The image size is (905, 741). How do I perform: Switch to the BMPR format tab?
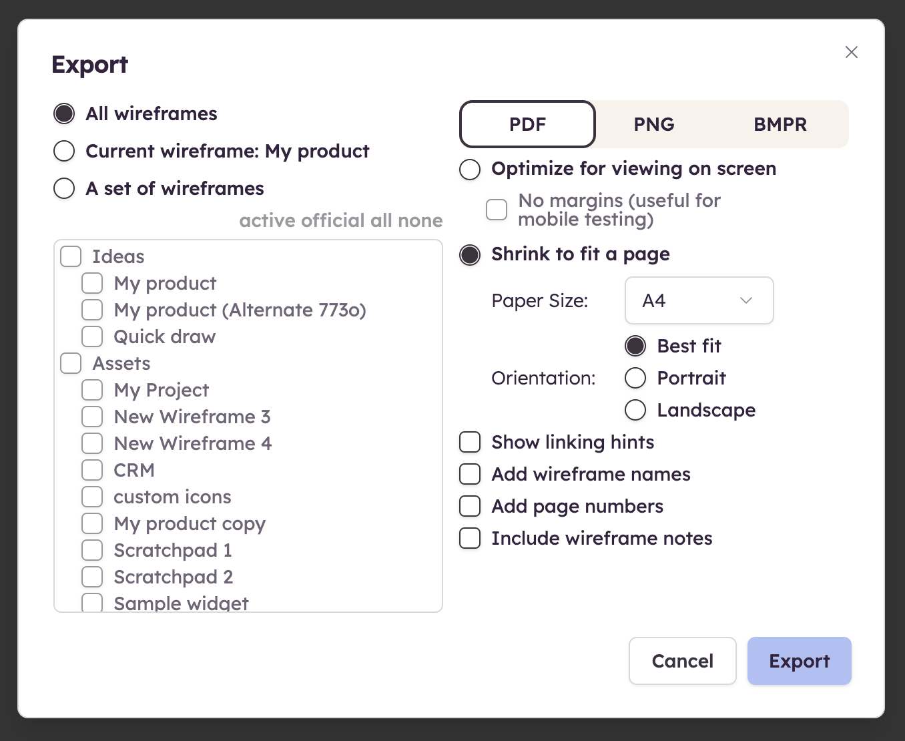[780, 124]
